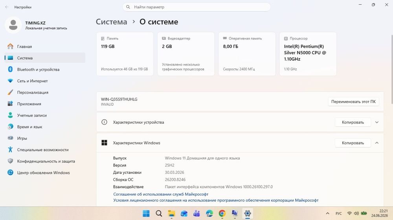The width and height of the screenshot is (393, 220).
Task: Click install date 30.03.2026
Action: pos(174,173)
